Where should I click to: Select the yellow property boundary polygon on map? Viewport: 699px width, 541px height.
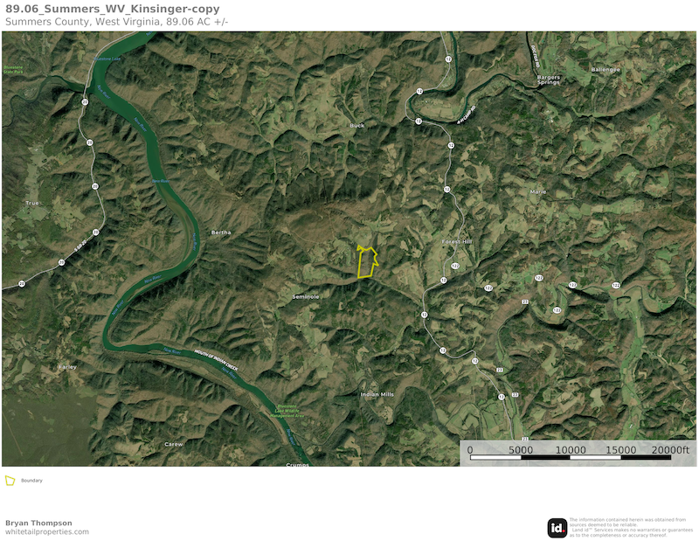click(367, 261)
